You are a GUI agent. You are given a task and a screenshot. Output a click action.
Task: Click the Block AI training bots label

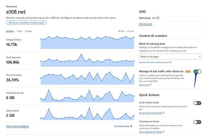click(152, 44)
